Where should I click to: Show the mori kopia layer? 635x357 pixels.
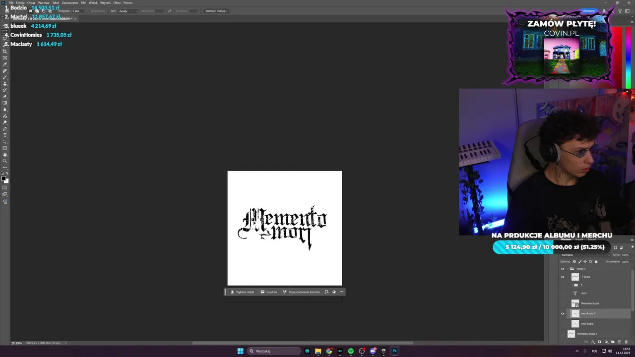click(563, 324)
